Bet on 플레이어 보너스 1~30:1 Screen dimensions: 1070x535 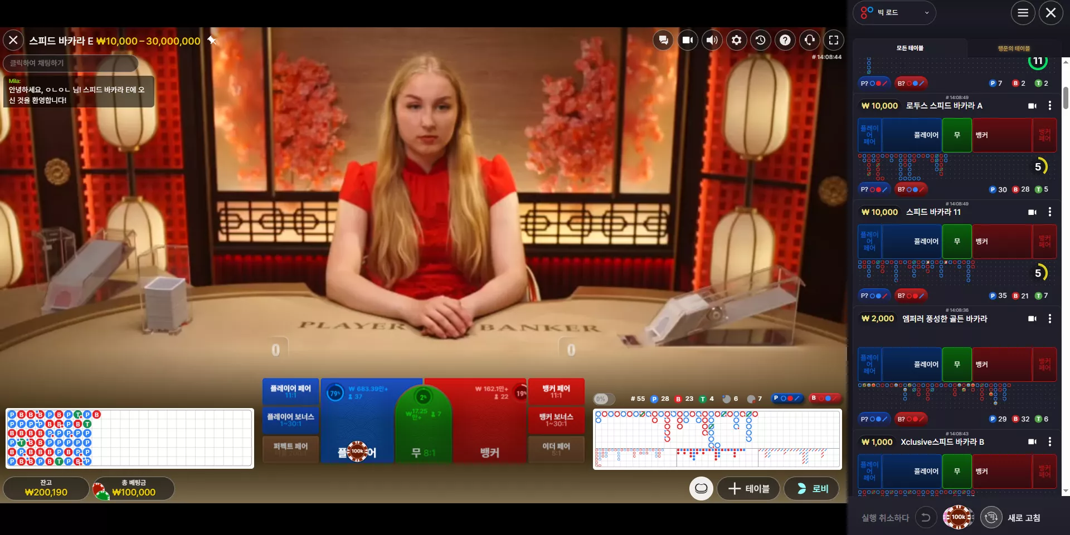pyautogui.click(x=290, y=420)
